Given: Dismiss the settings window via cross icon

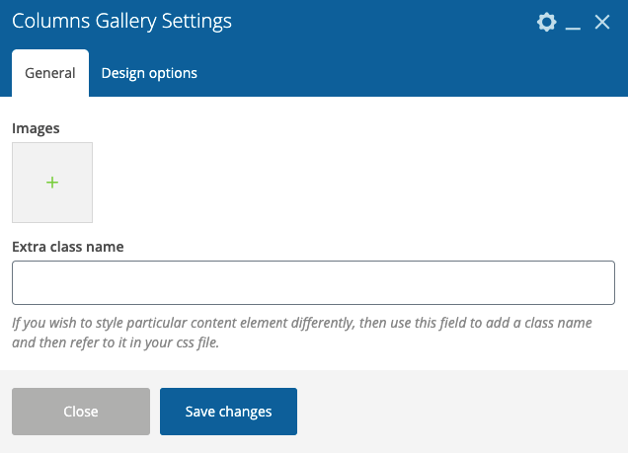Looking at the screenshot, I should 602,22.
